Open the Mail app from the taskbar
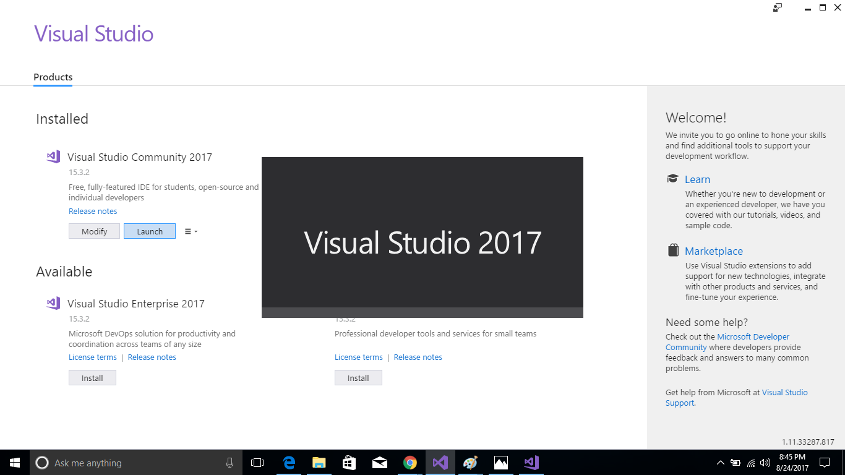 tap(379, 462)
